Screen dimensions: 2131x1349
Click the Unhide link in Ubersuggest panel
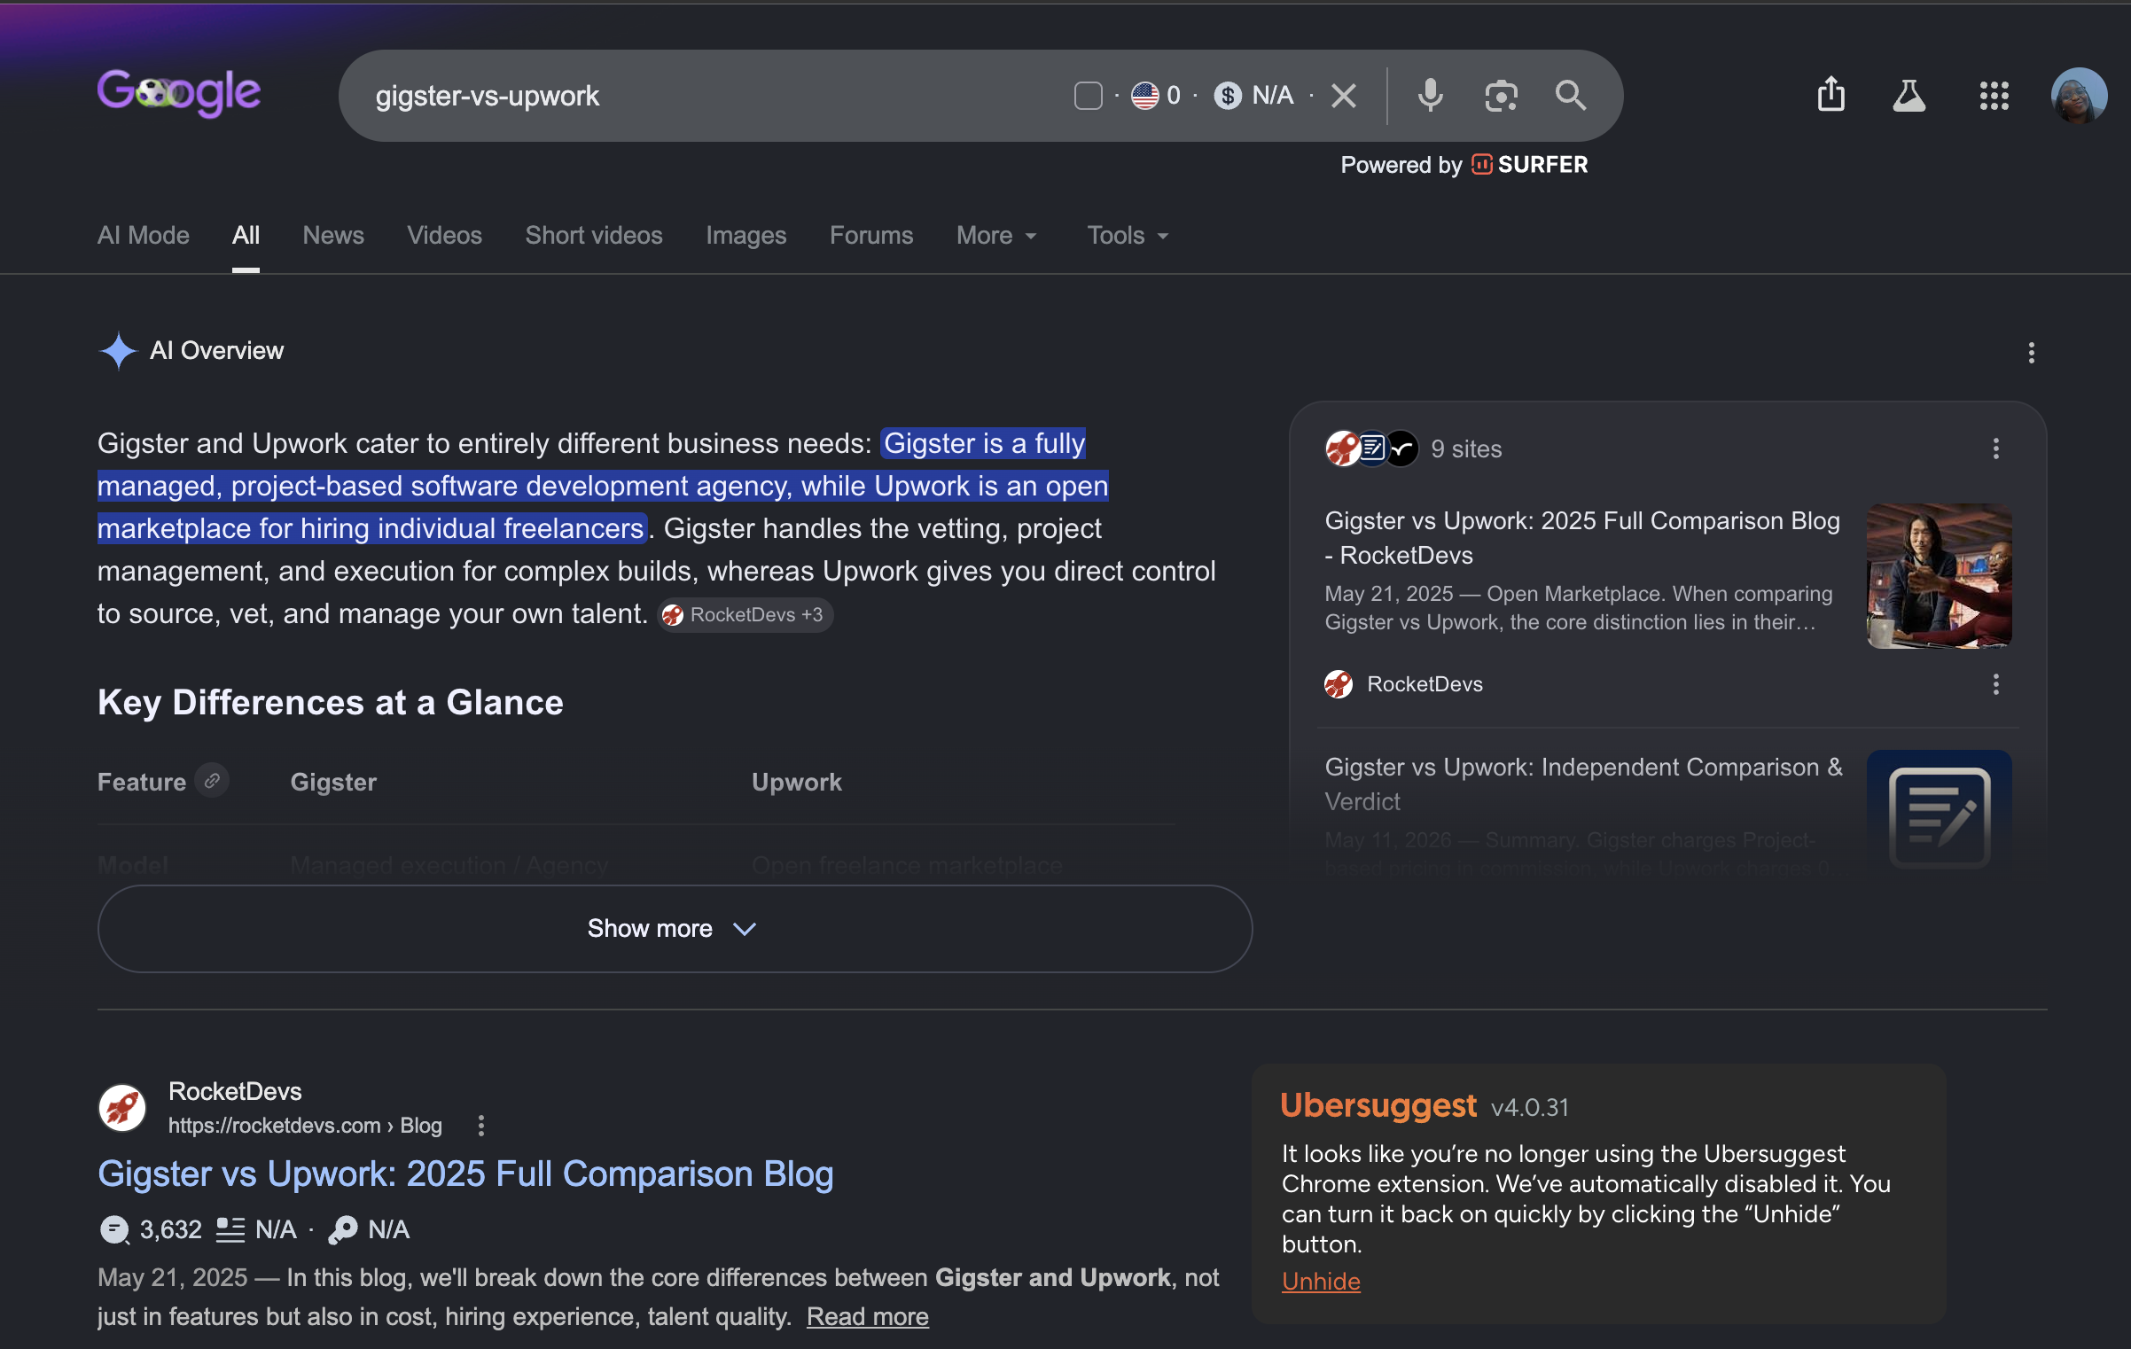(x=1321, y=1282)
